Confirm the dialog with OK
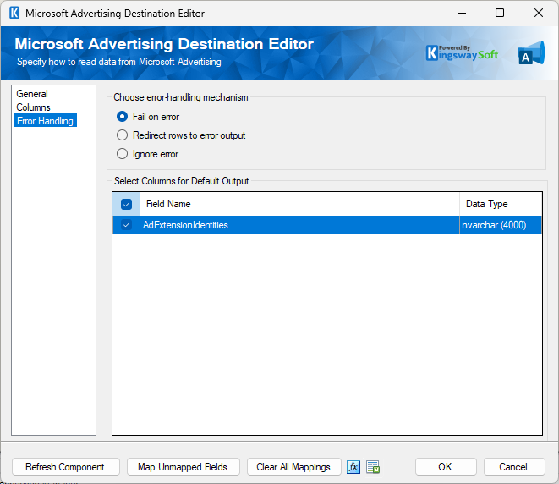Viewport: 559px width, 484px height. (x=445, y=467)
